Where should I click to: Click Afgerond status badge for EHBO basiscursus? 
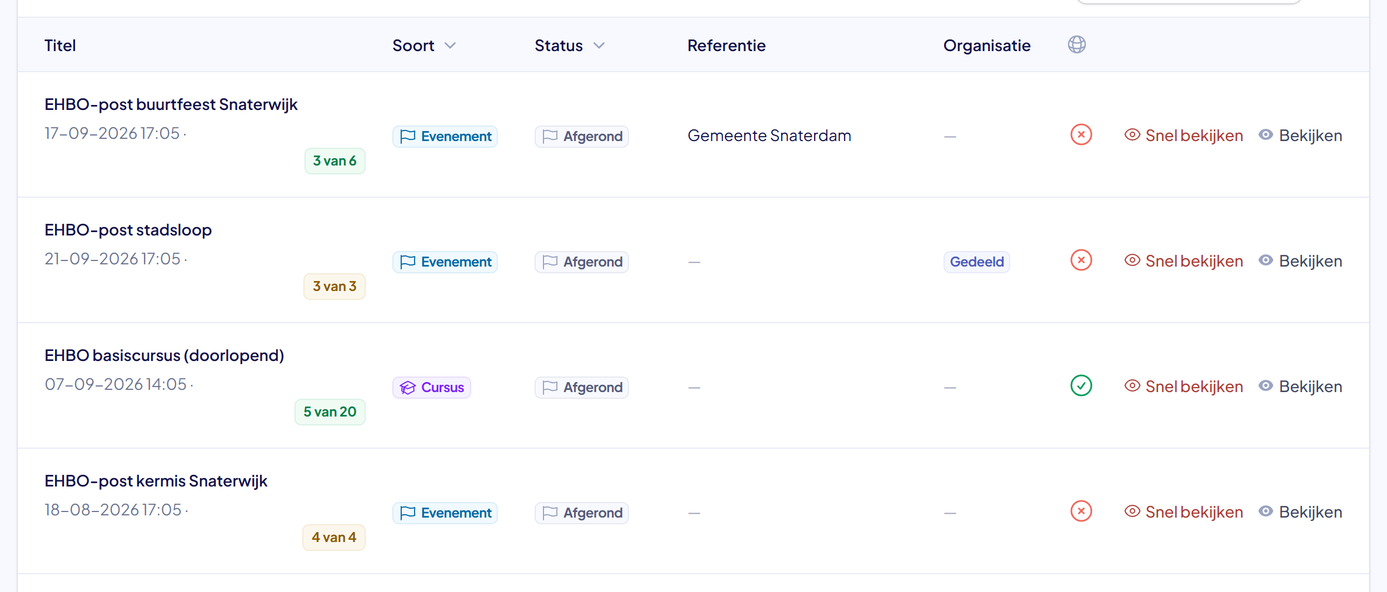click(x=582, y=388)
